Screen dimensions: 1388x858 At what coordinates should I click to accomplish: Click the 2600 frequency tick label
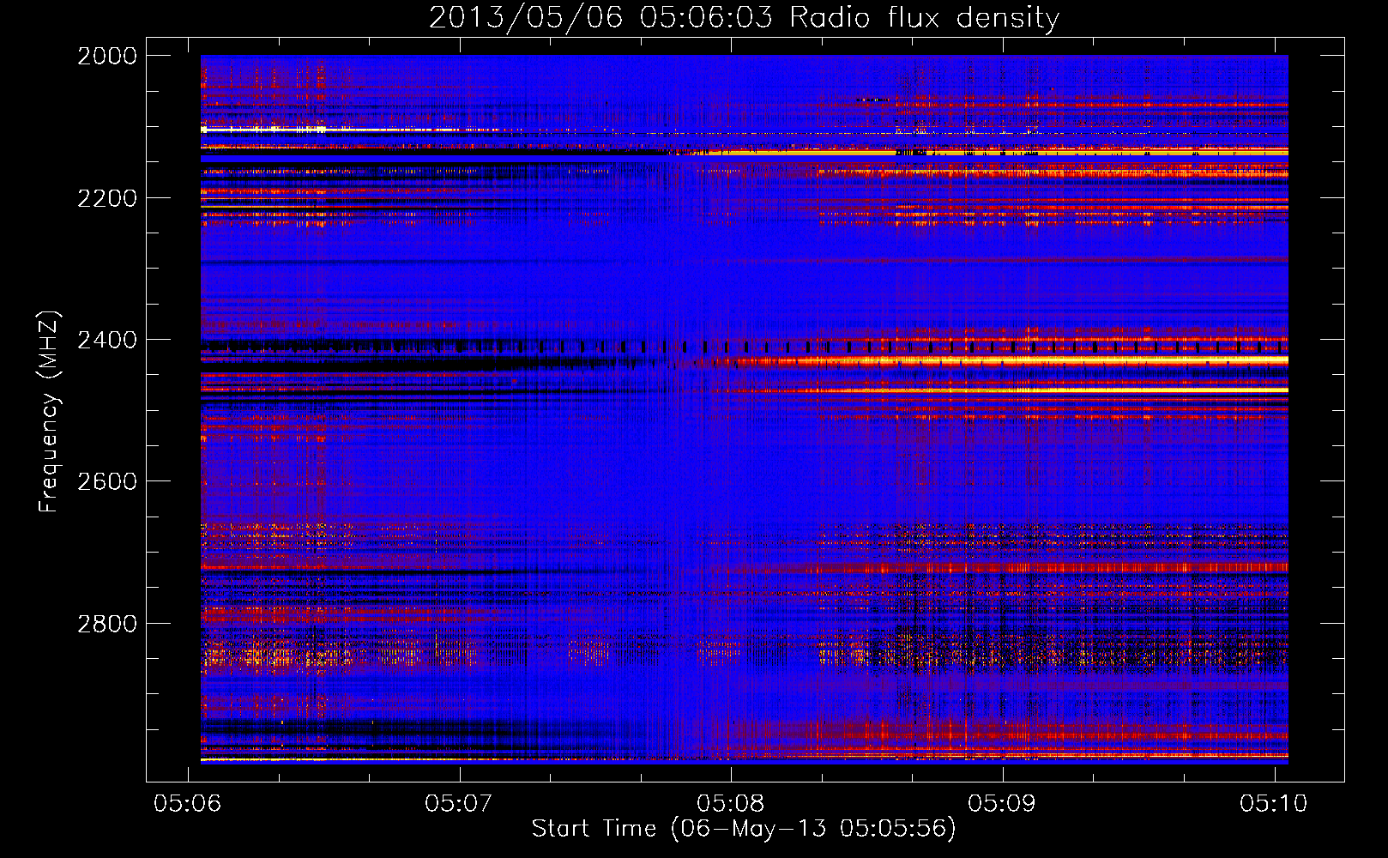tap(107, 481)
